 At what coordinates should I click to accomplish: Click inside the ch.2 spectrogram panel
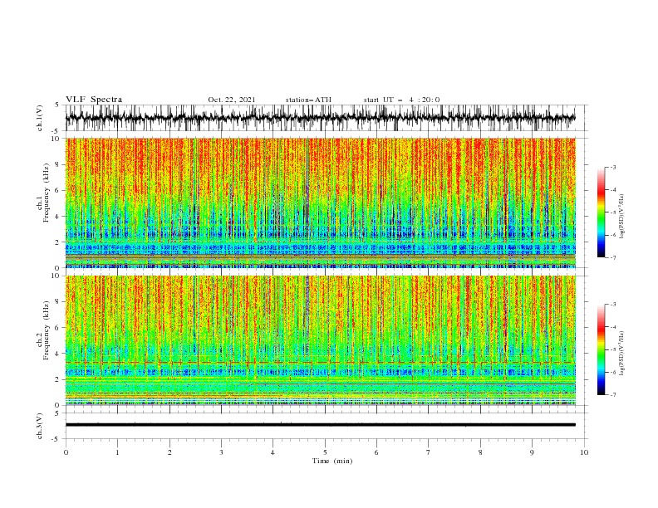[320, 340]
